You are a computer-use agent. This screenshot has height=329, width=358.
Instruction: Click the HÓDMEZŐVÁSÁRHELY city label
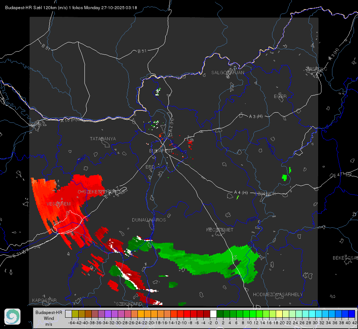tap(278, 295)
